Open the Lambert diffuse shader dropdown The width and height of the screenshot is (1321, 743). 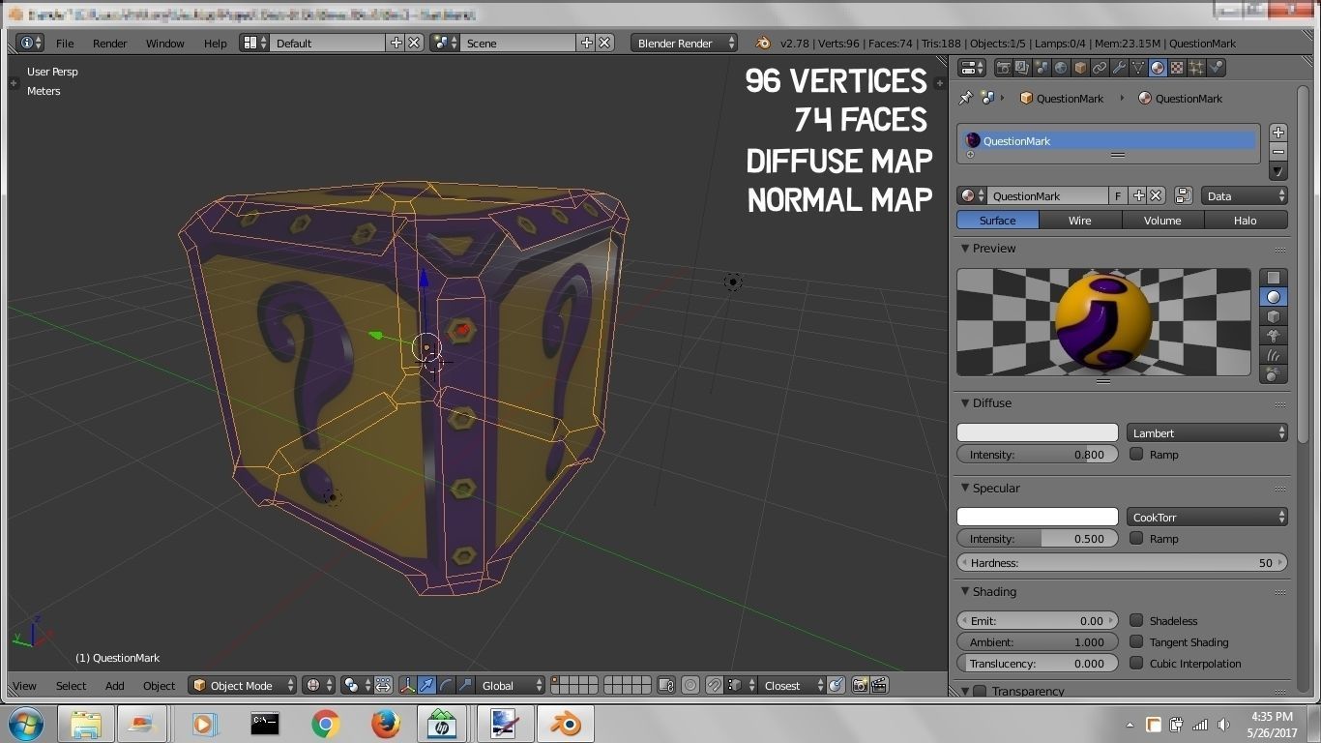point(1207,432)
